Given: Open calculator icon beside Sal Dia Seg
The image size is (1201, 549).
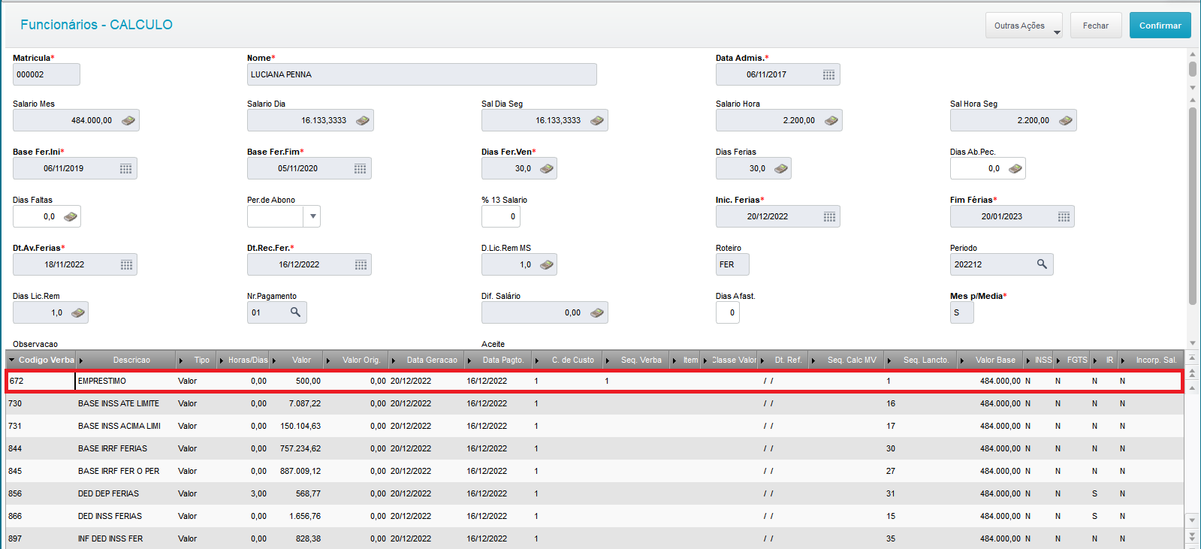Looking at the screenshot, I should pyautogui.click(x=597, y=120).
